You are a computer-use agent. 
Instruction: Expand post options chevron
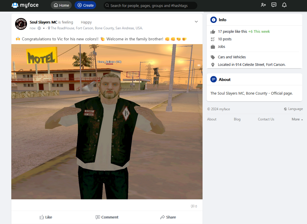(196, 21)
